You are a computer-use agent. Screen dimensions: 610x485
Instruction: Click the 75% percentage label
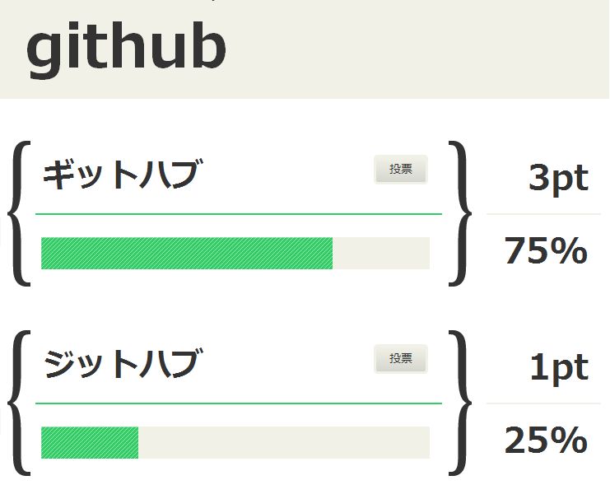tap(546, 250)
